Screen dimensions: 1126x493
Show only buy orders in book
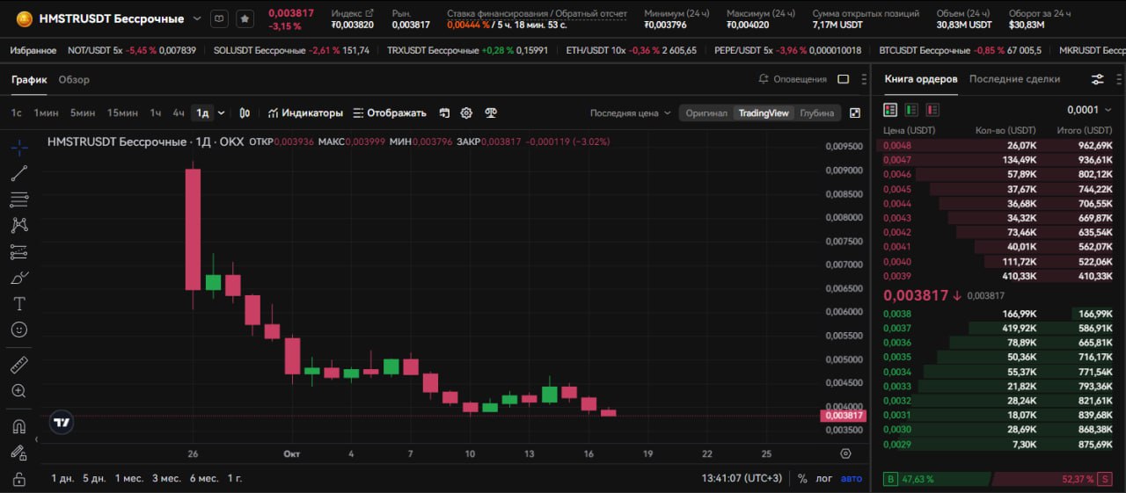tap(911, 110)
